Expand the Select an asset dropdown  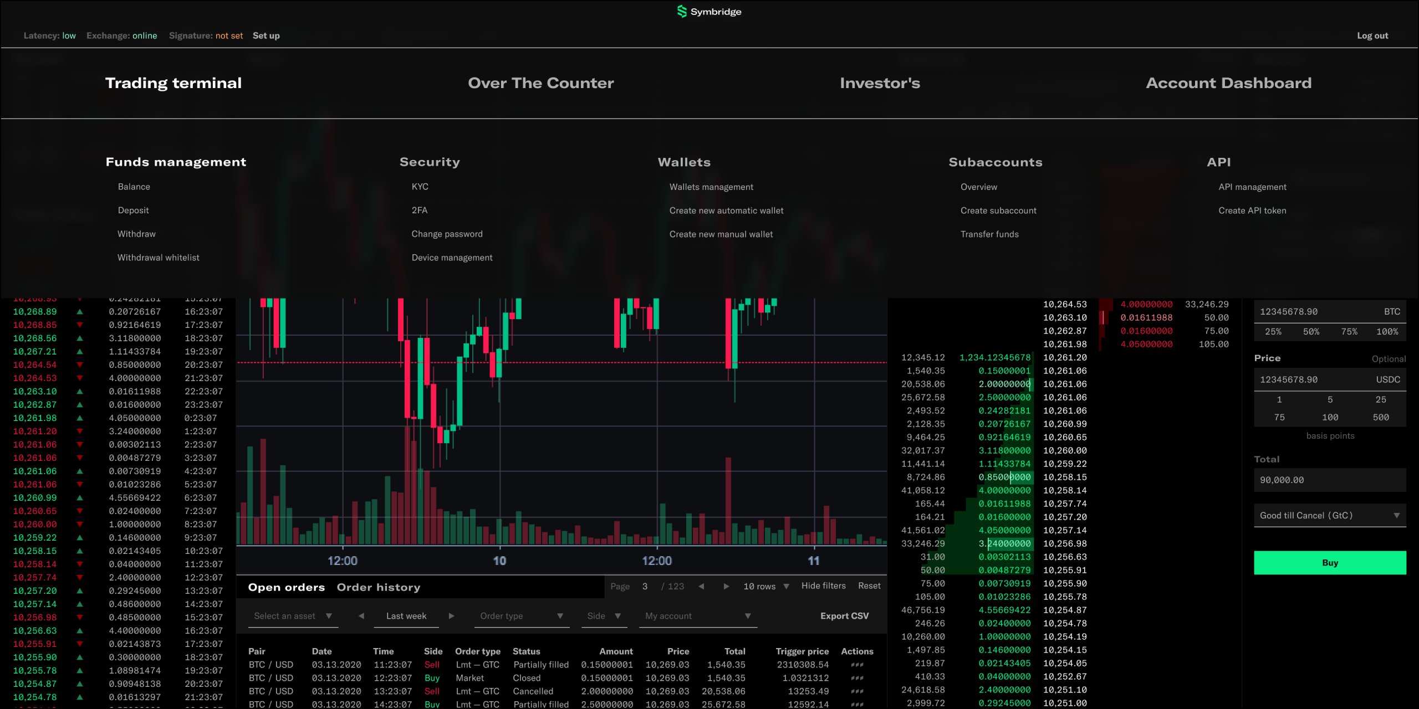coord(293,616)
